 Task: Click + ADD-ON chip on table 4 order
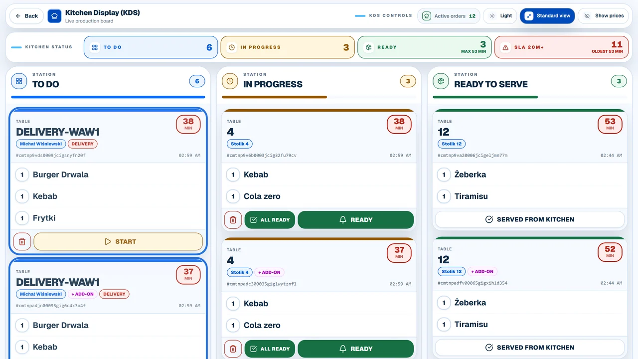[269, 272]
